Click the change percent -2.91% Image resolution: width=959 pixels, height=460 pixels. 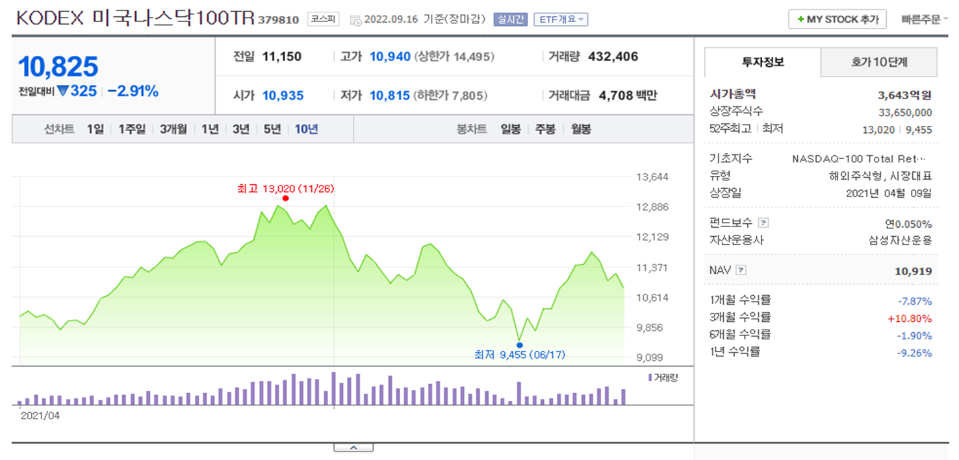(x=133, y=91)
